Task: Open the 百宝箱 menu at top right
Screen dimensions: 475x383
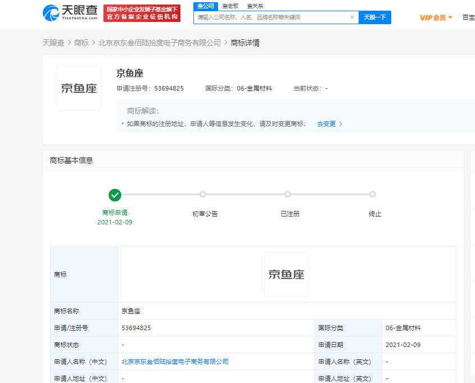Action: pyautogui.click(x=468, y=17)
